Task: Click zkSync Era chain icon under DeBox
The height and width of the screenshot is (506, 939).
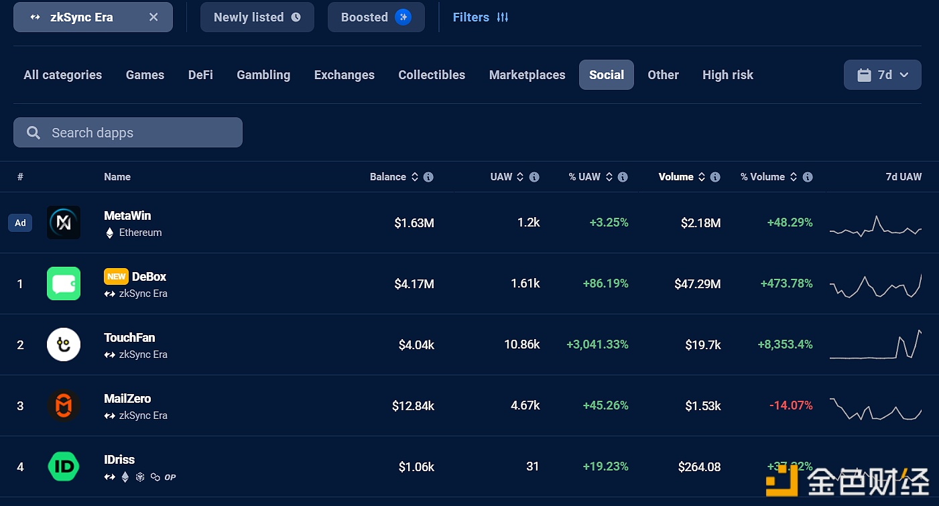Action: (x=110, y=294)
